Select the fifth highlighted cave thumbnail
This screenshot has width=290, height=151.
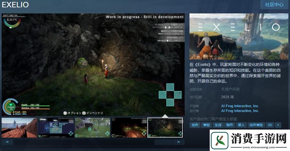pos(165,128)
